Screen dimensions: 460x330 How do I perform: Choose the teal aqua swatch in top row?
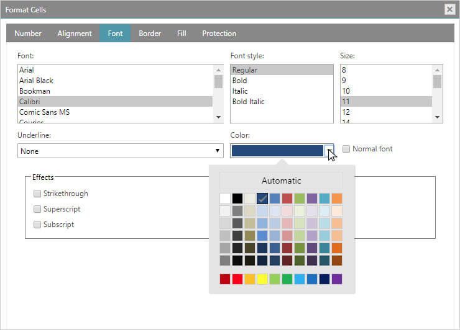(x=324, y=198)
